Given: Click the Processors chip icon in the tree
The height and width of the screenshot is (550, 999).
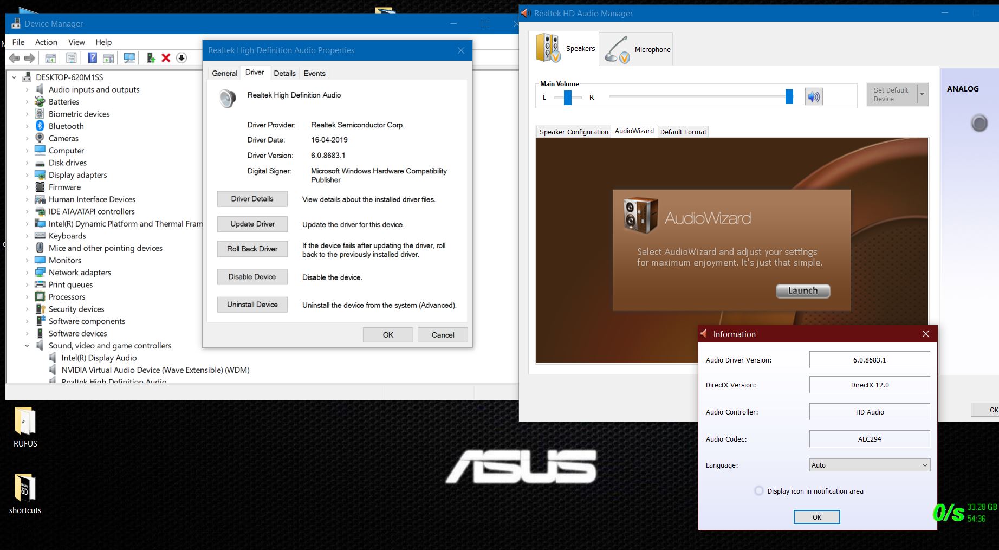Looking at the screenshot, I should pyautogui.click(x=40, y=296).
